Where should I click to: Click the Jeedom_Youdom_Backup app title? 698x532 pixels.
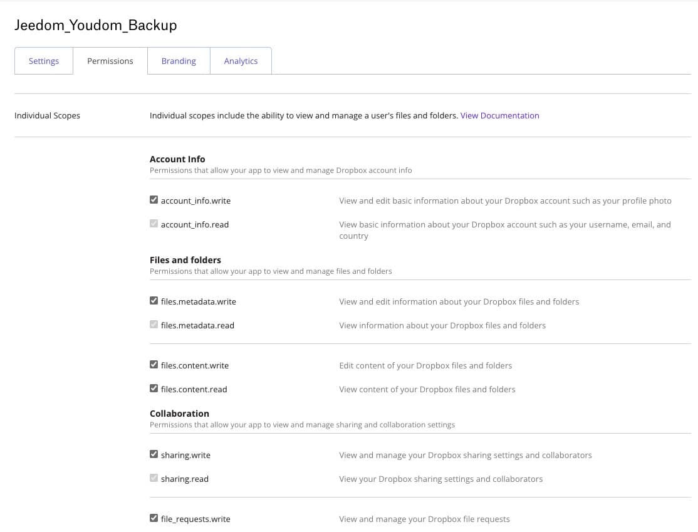pos(96,25)
